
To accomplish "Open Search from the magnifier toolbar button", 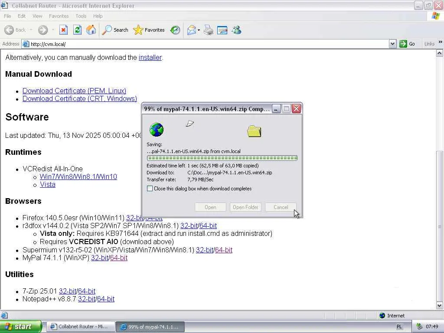I will [x=115, y=30].
